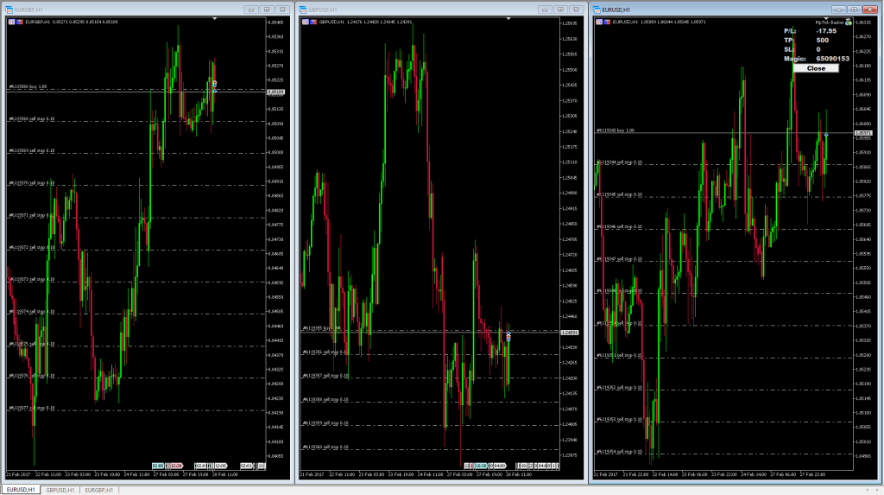Click the Magic number 65090153
This screenshot has height=495, width=884.
[833, 59]
